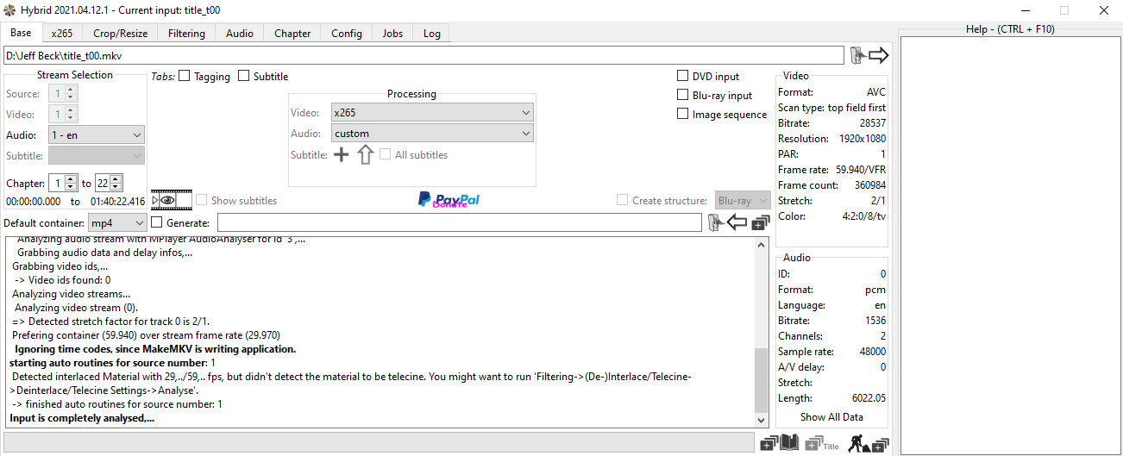Viewport: 1123px width, 456px height.
Task: Check the Blu-ray input option
Action: [683, 96]
